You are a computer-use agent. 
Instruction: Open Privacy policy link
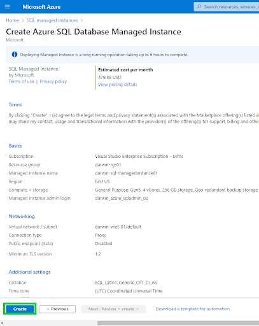(x=53, y=81)
